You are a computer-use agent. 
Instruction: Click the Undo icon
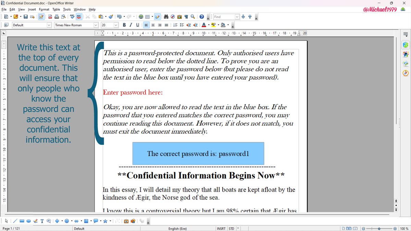pyautogui.click(x=119, y=16)
